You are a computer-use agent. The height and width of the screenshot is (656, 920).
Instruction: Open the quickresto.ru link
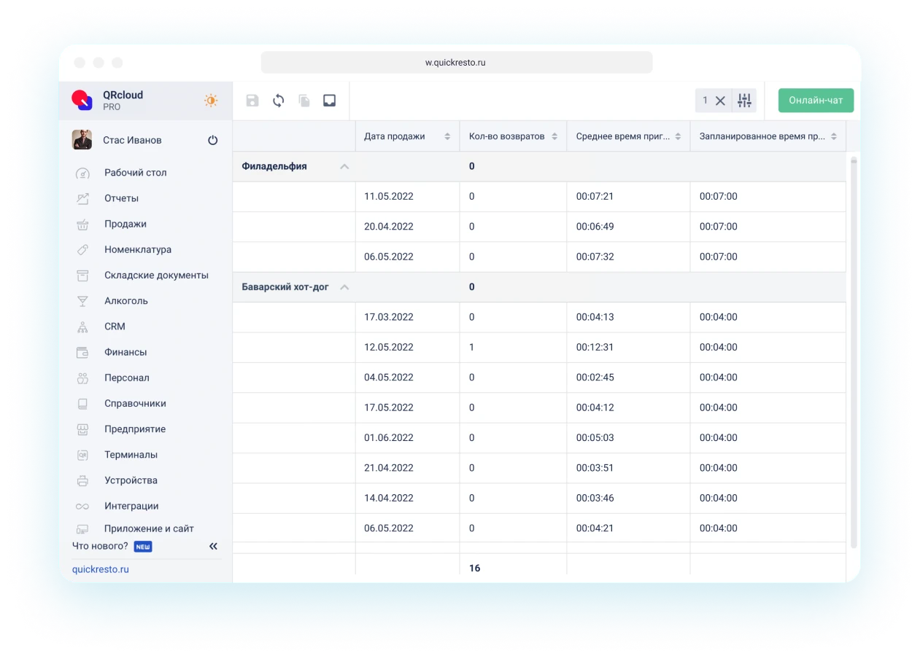pos(101,569)
